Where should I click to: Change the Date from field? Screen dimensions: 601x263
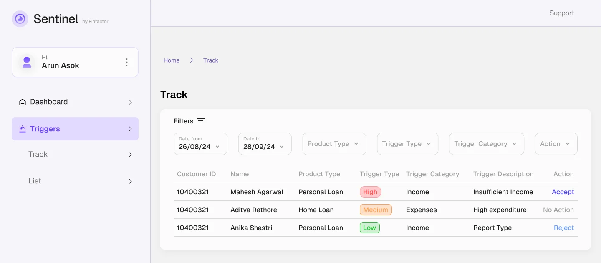[200, 144]
